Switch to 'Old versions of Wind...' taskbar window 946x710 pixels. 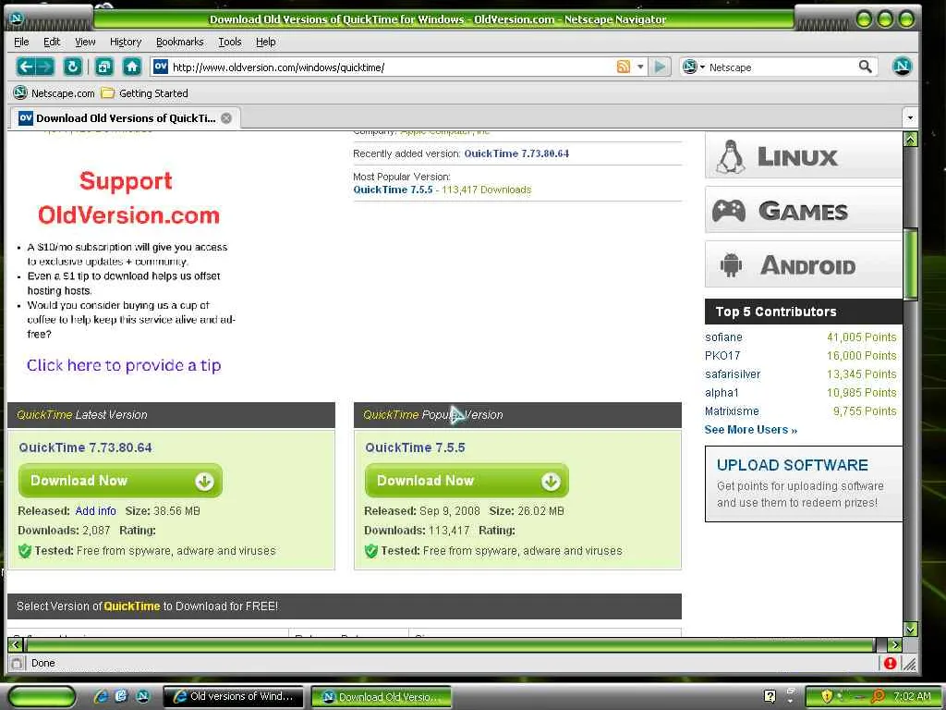234,696
